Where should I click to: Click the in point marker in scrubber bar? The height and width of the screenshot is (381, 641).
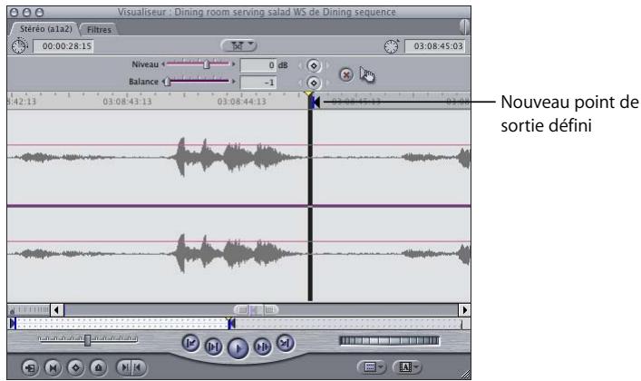tap(13, 324)
